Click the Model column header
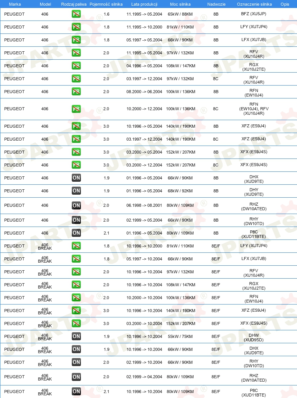 click(x=46, y=4)
